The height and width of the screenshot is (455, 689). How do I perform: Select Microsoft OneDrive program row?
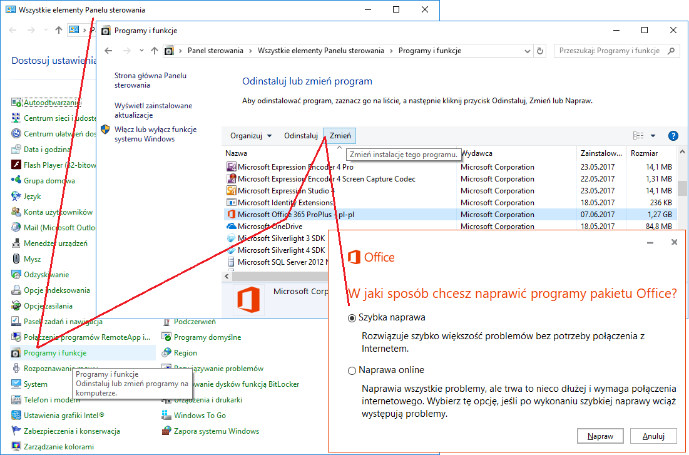tap(451, 227)
